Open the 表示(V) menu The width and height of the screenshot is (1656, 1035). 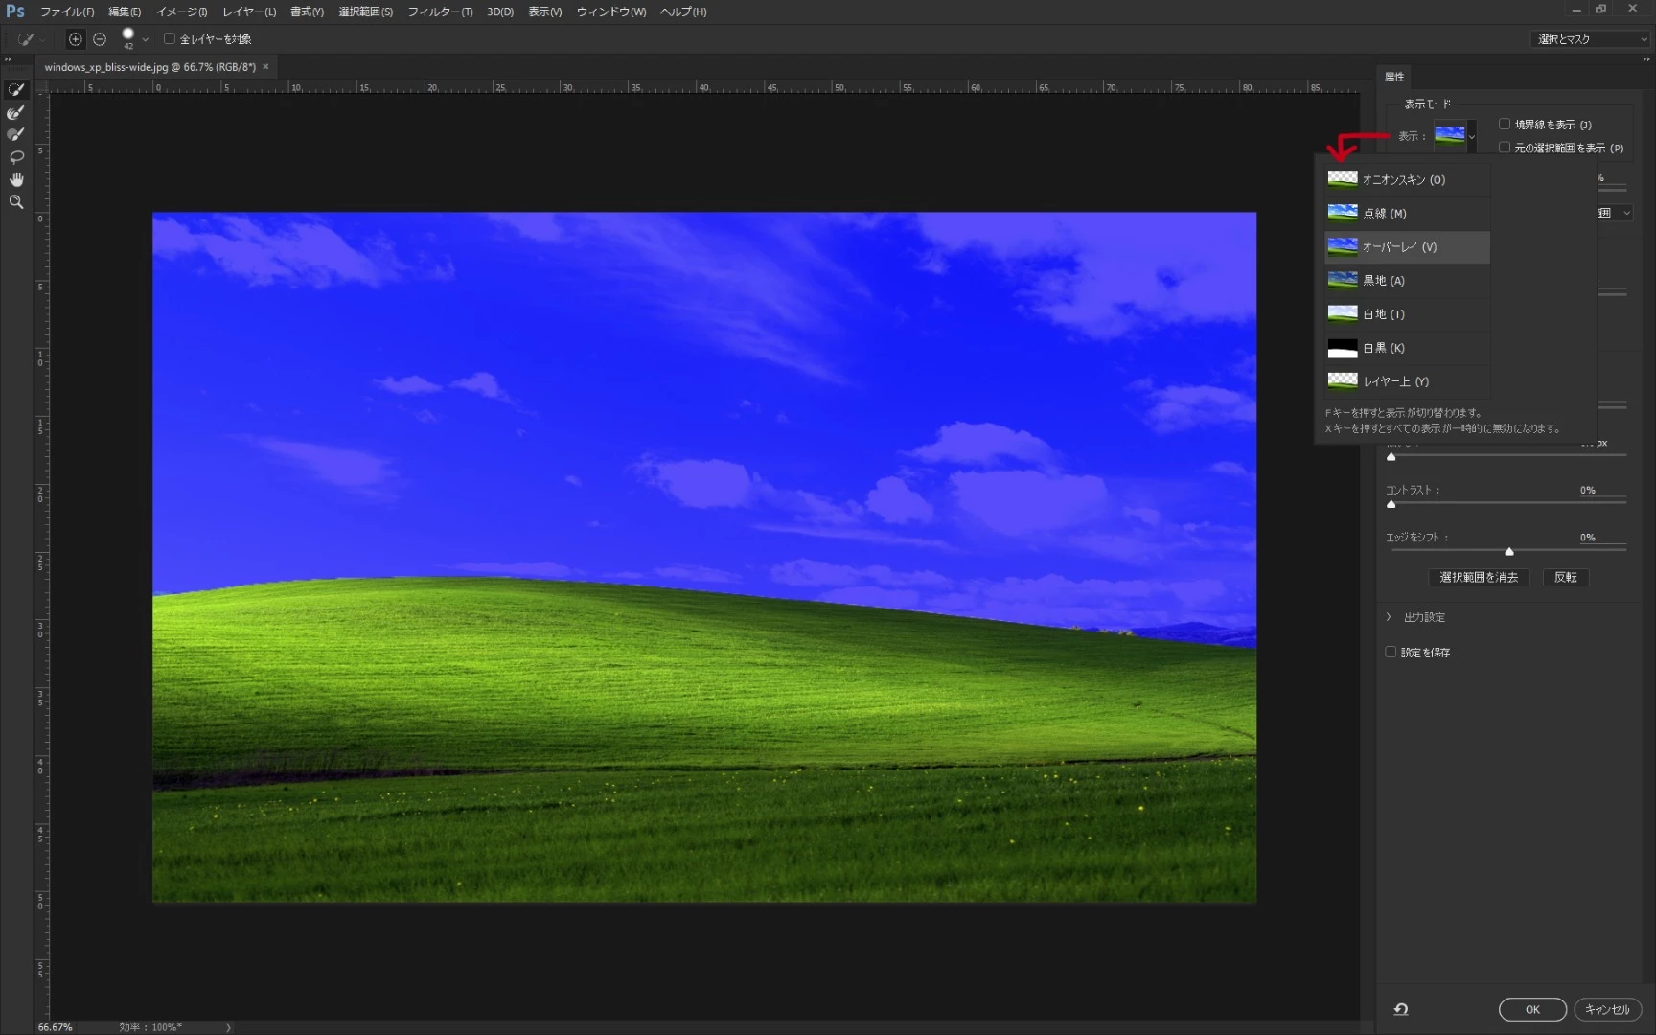pyautogui.click(x=545, y=11)
